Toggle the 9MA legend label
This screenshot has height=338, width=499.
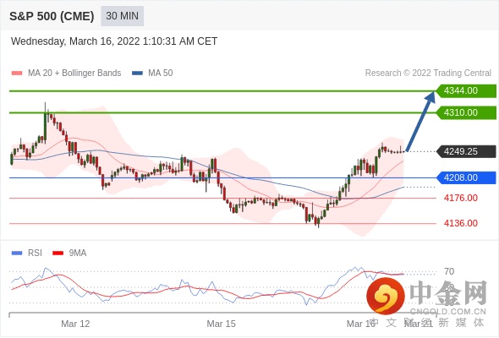click(x=78, y=253)
